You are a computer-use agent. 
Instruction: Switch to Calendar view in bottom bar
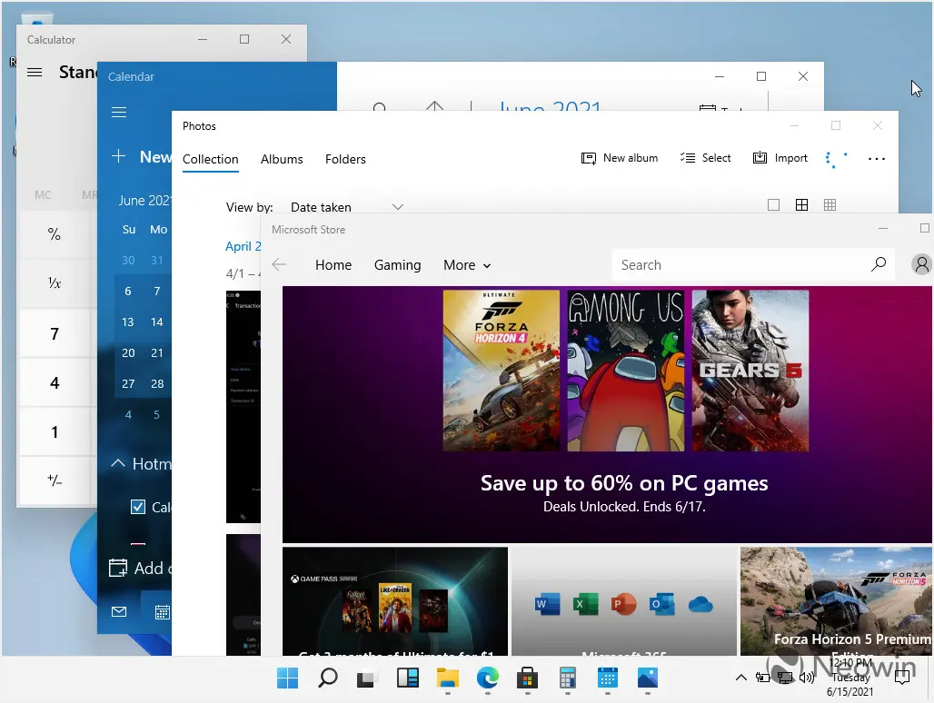(162, 612)
